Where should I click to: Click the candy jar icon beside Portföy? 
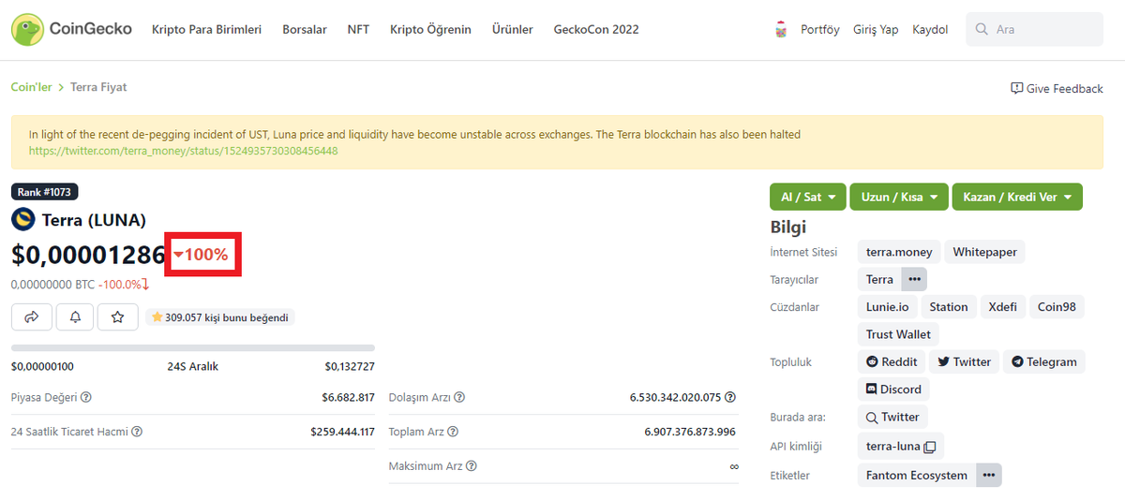pyautogui.click(x=781, y=30)
